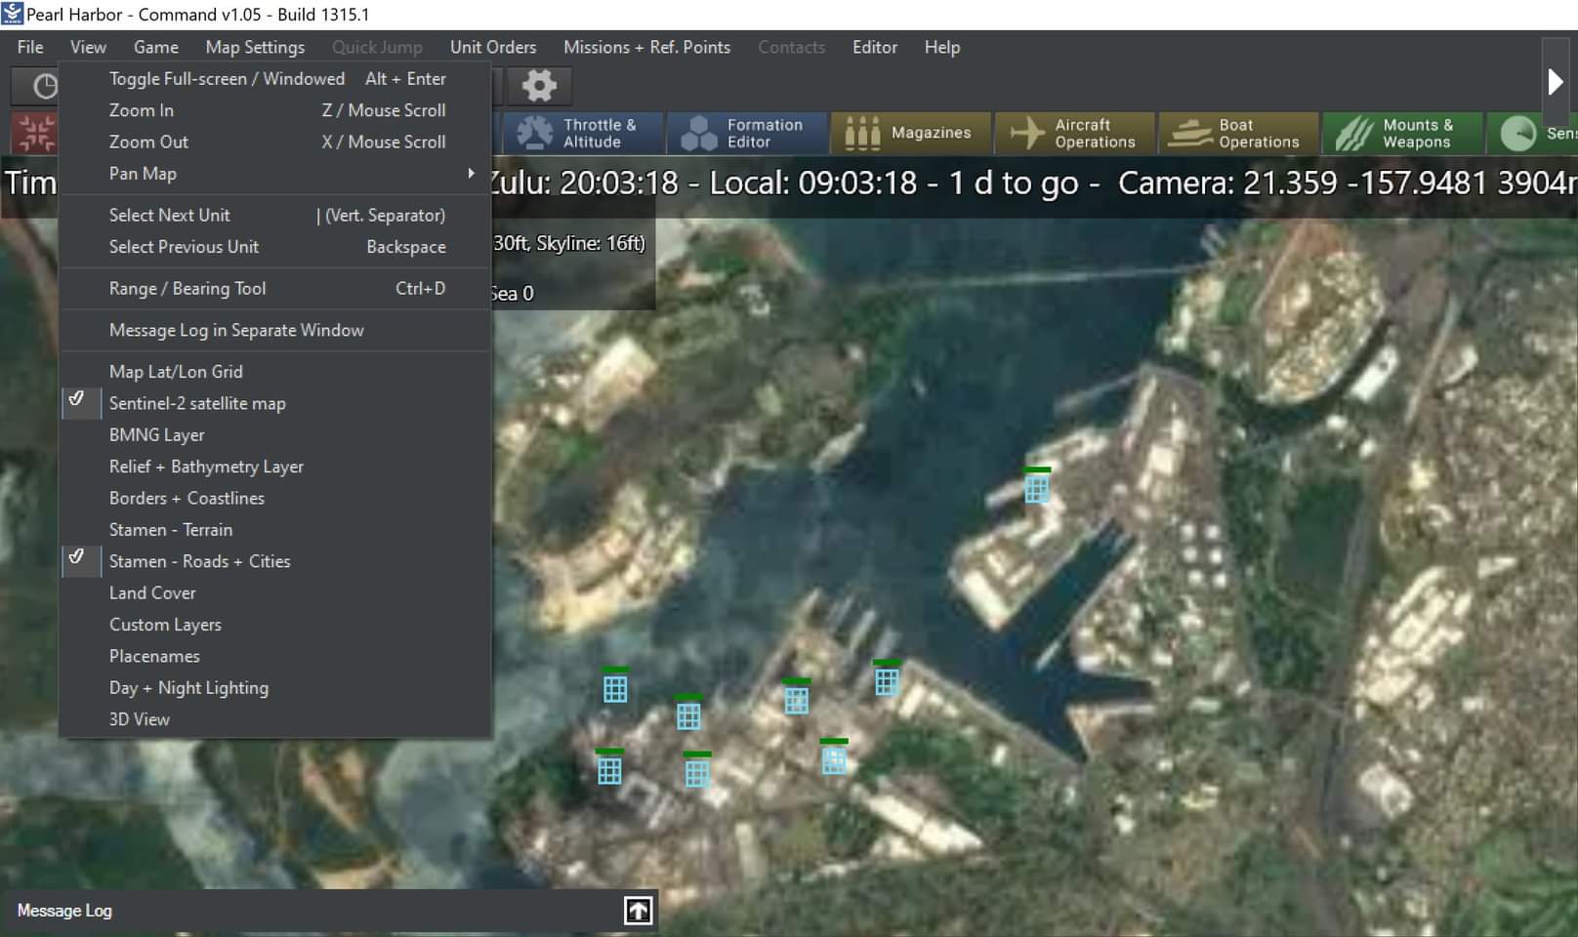Screen dimensions: 1578x937
Task: Toggle Borders + Coastlines layer
Action: 274,498
